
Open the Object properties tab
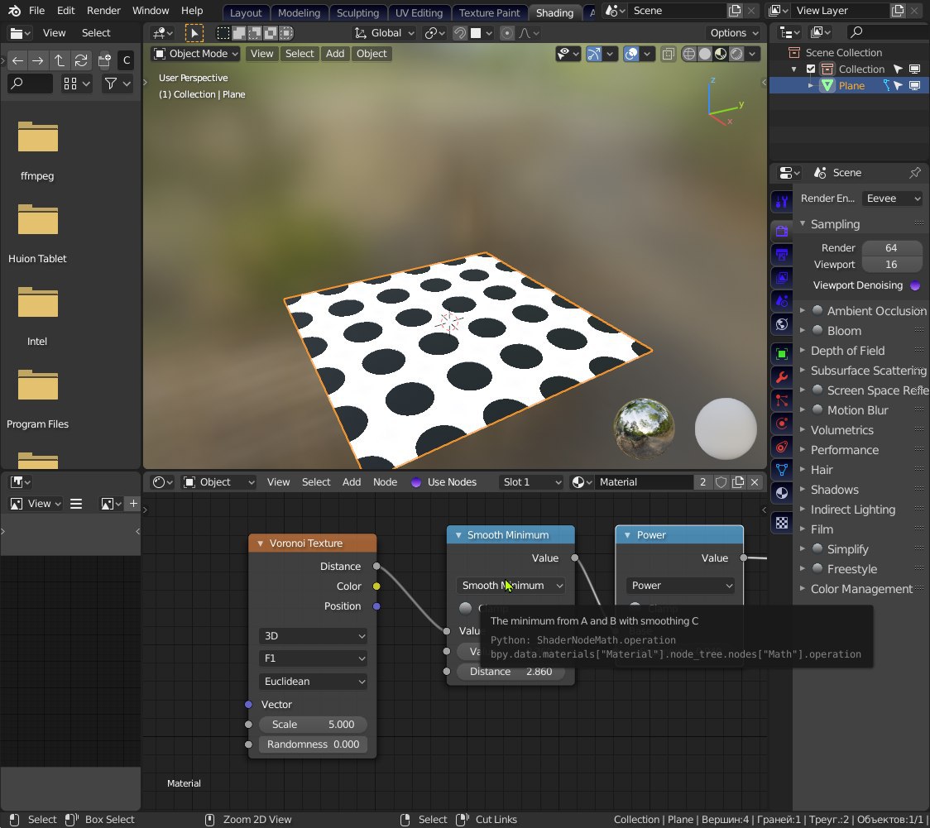tap(782, 354)
